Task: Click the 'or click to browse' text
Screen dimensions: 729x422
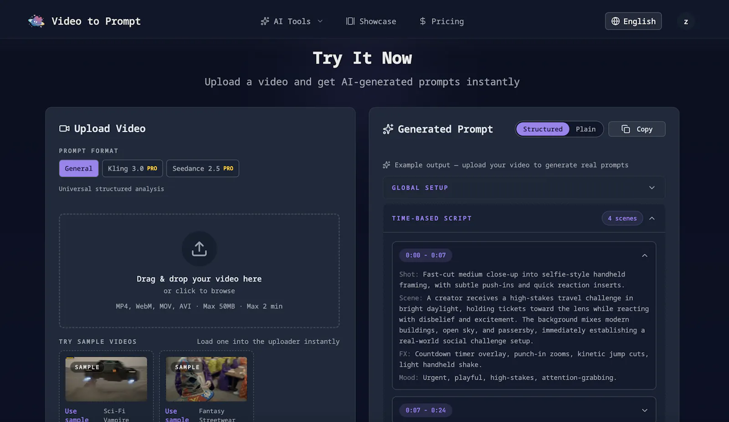Action: point(199,291)
